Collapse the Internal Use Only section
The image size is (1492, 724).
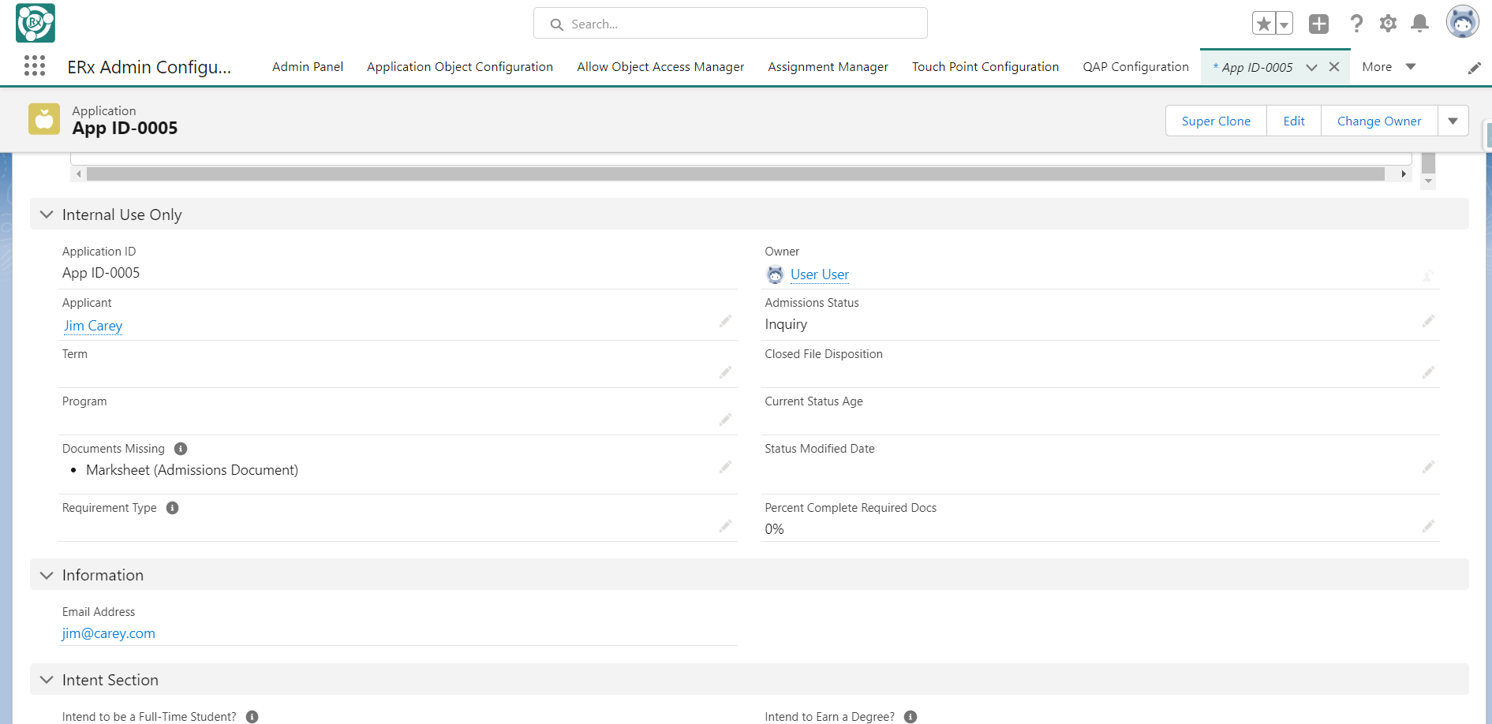(47, 215)
